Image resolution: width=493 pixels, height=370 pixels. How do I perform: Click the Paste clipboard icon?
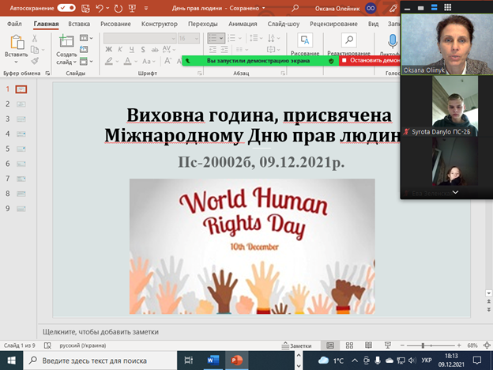(16, 43)
